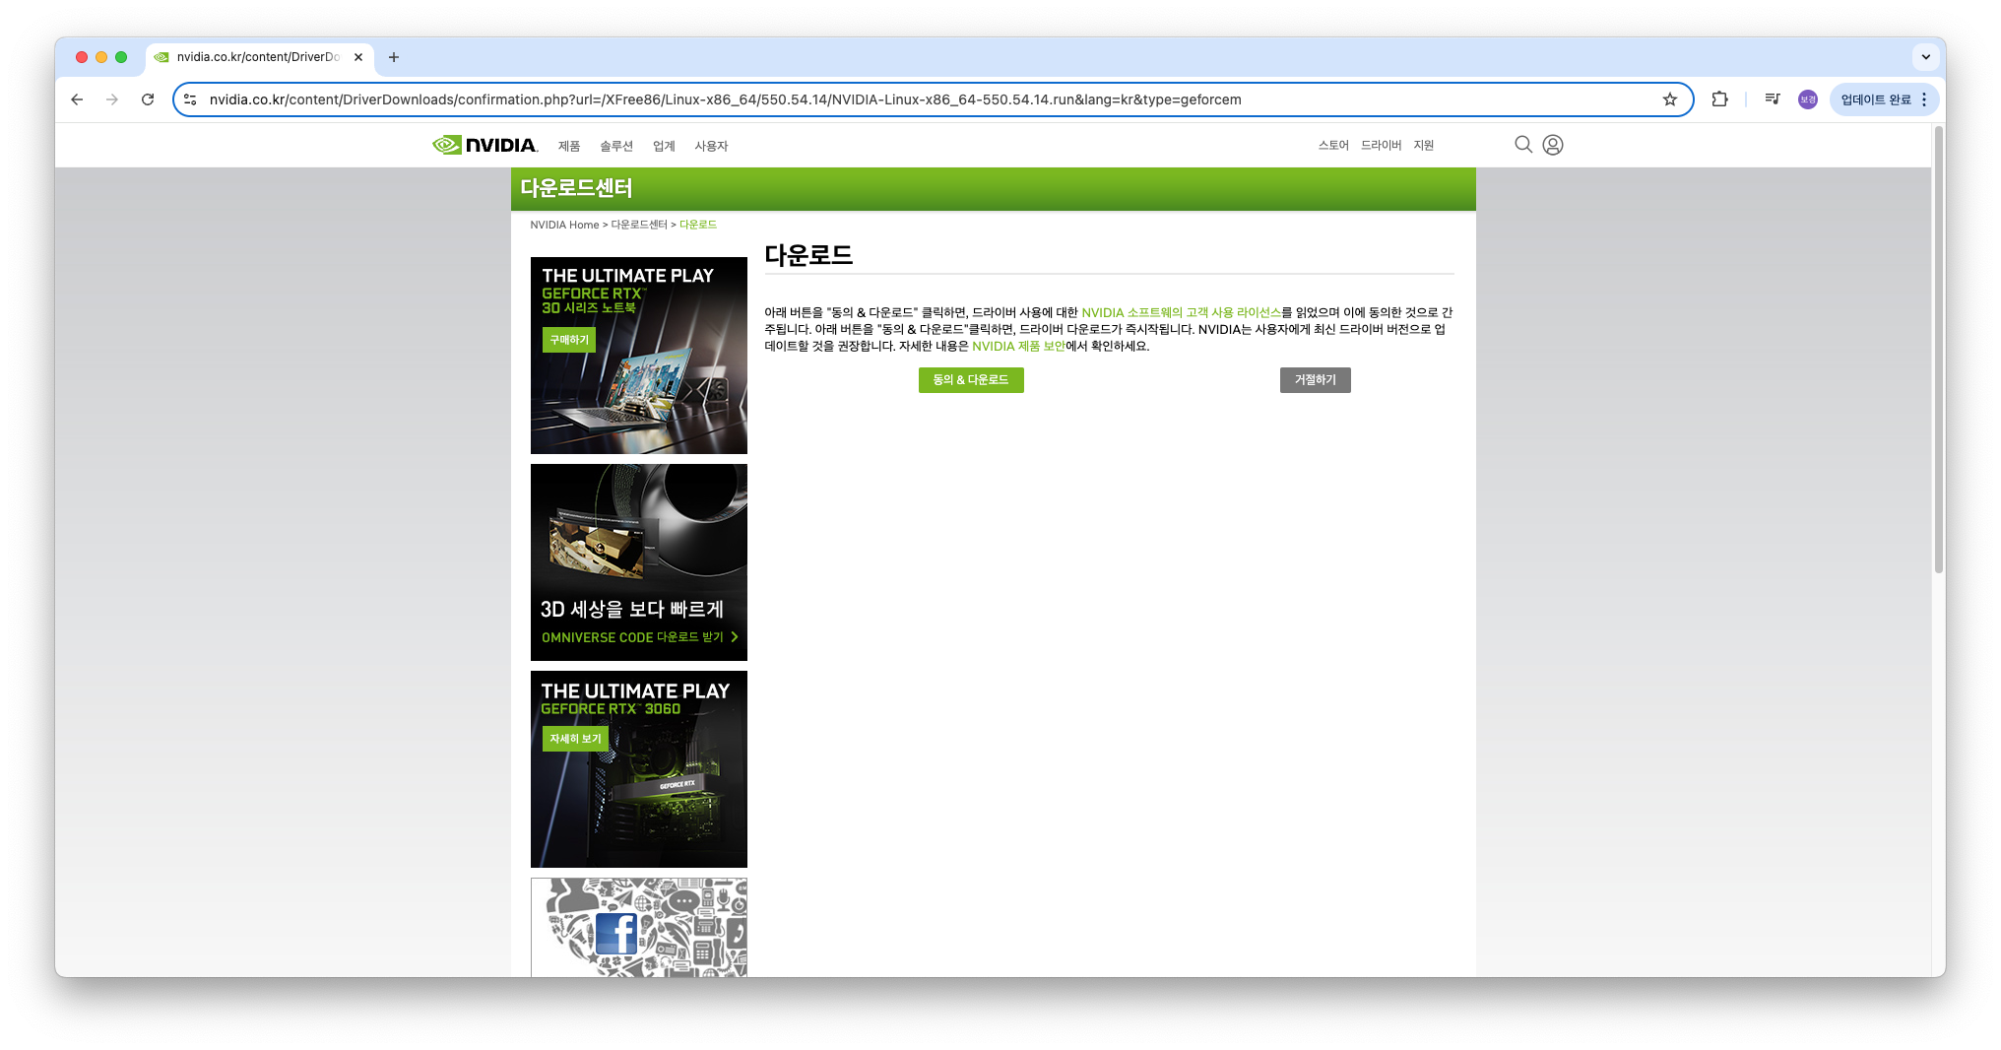Click the facebook logo banner
This screenshot has width=2001, height=1050.
[x=639, y=927]
